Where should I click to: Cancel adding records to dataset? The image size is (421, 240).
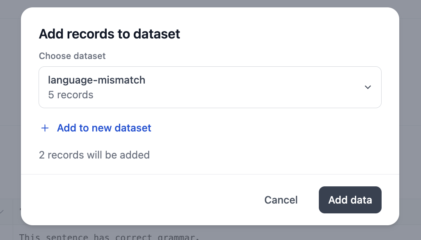point(281,200)
